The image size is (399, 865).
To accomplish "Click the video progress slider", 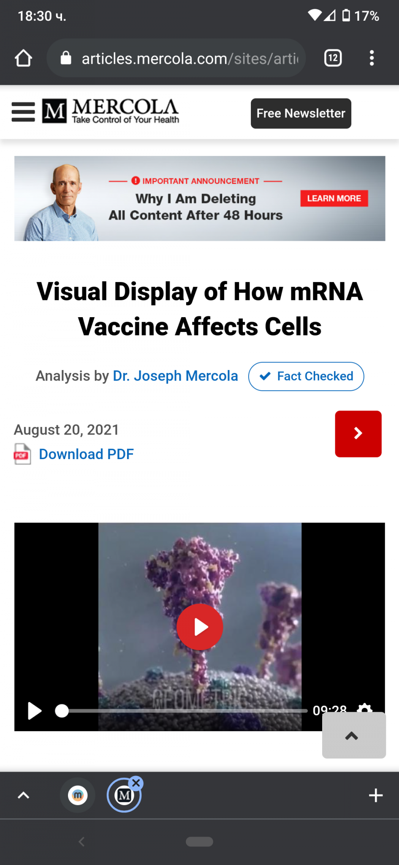I will point(182,711).
